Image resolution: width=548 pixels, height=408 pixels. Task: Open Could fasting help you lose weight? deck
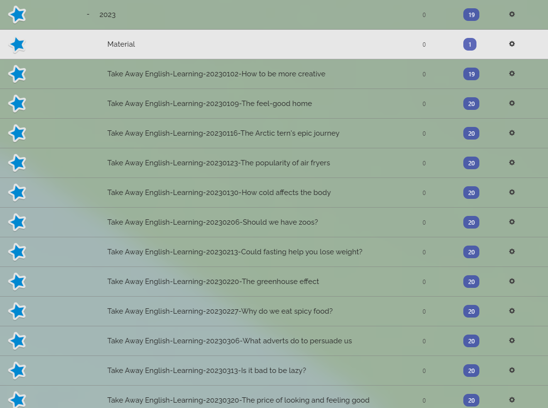[235, 252]
